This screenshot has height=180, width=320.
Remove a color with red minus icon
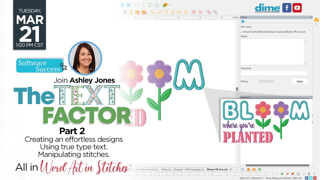(x=287, y=174)
